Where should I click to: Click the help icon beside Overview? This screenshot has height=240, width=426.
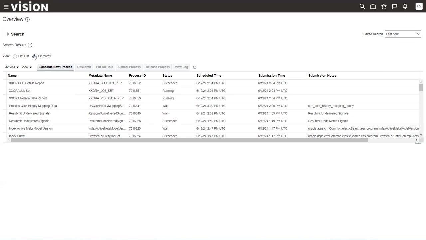click(27, 19)
